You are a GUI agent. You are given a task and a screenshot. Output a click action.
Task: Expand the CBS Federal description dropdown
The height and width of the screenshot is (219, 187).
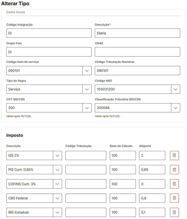pos(57,198)
